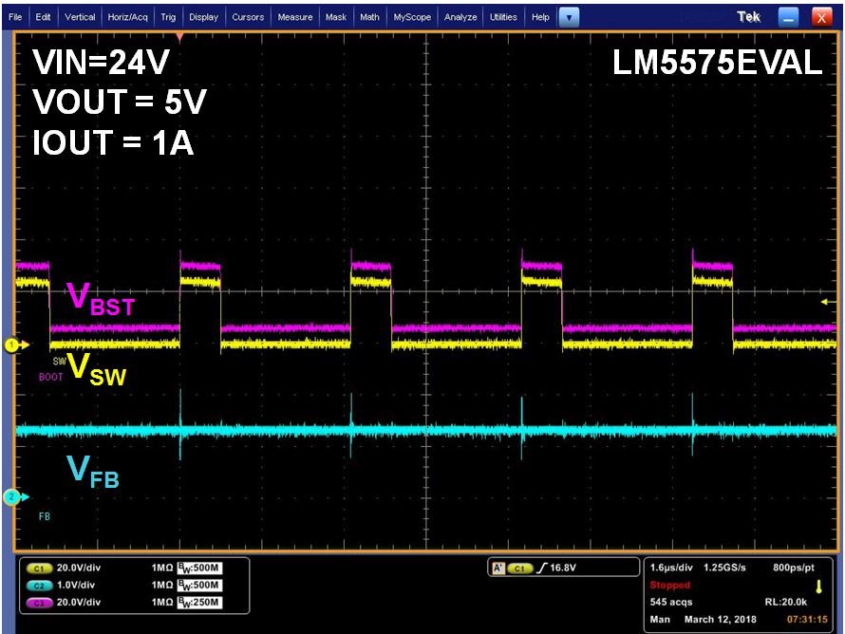This screenshot has width=845, height=634.
Task: Click the C1 badge in trigger readout
Action: (519, 569)
